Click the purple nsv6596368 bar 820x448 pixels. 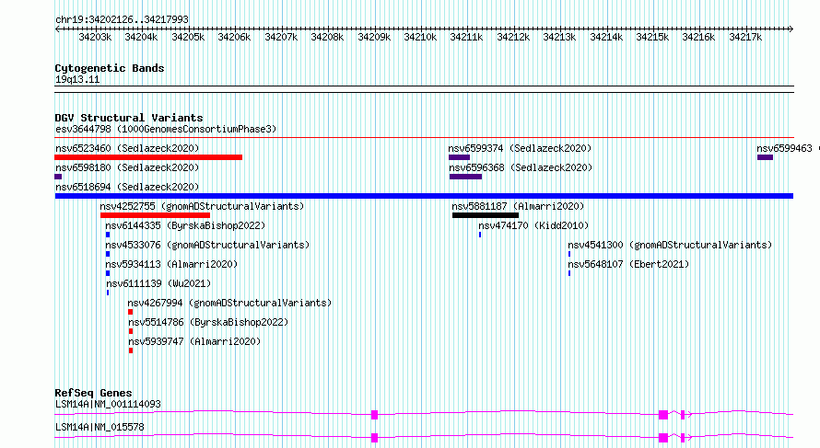[x=465, y=177]
